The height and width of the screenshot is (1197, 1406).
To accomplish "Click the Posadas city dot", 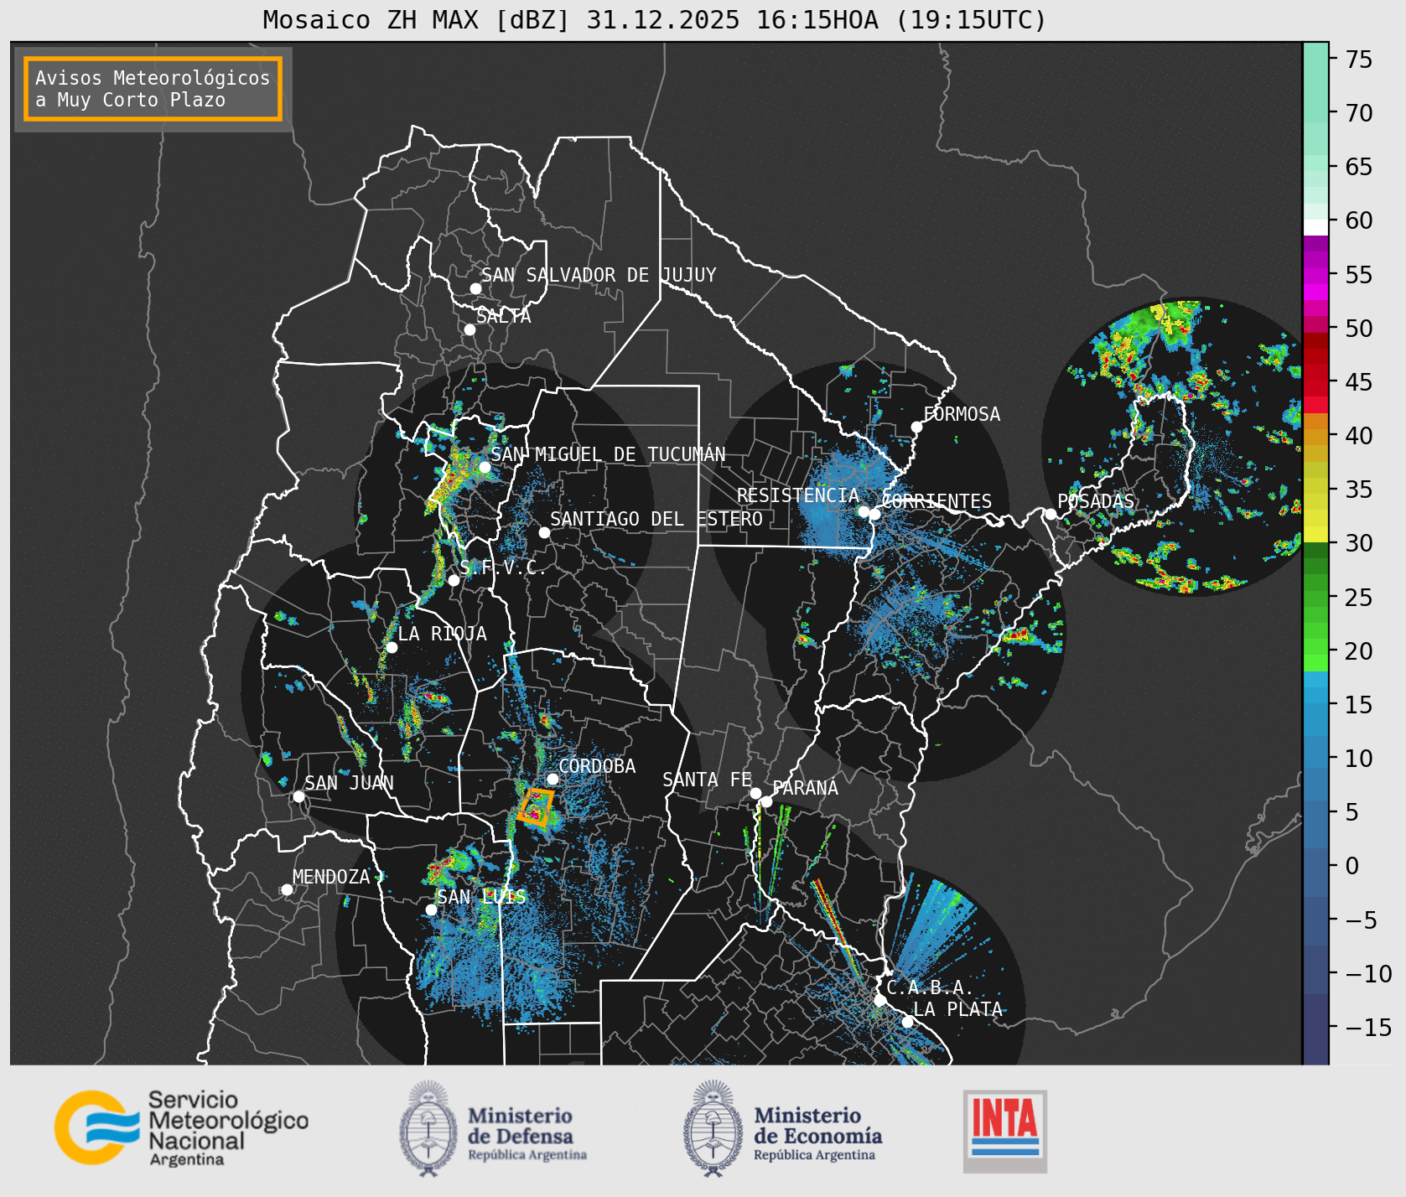I will [x=1051, y=514].
